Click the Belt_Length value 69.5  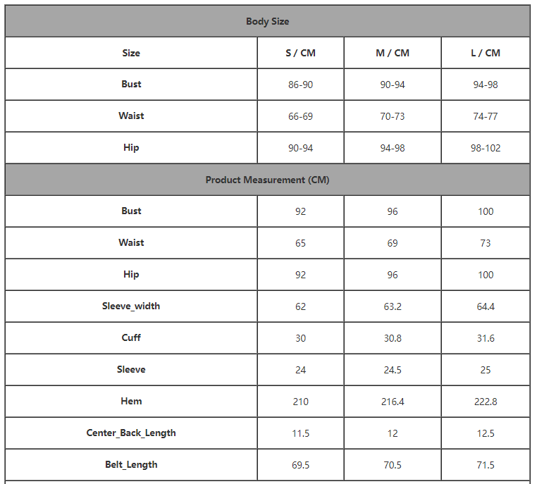(300, 465)
